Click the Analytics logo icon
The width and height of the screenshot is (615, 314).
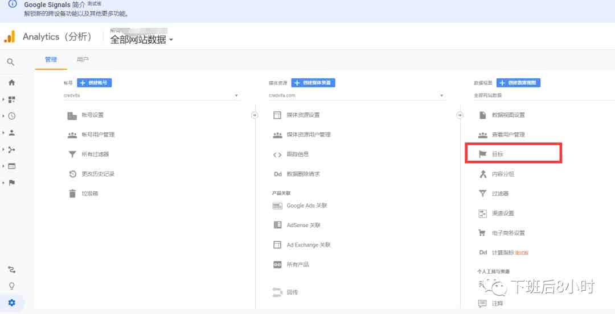(x=10, y=37)
